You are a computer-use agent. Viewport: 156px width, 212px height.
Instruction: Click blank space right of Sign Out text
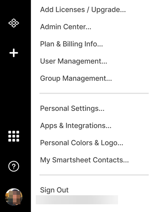(x=108, y=190)
